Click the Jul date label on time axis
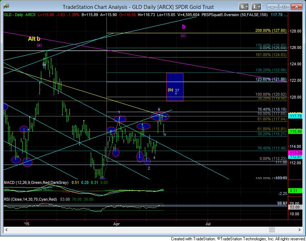The image size is (306, 241). [x=208, y=224]
